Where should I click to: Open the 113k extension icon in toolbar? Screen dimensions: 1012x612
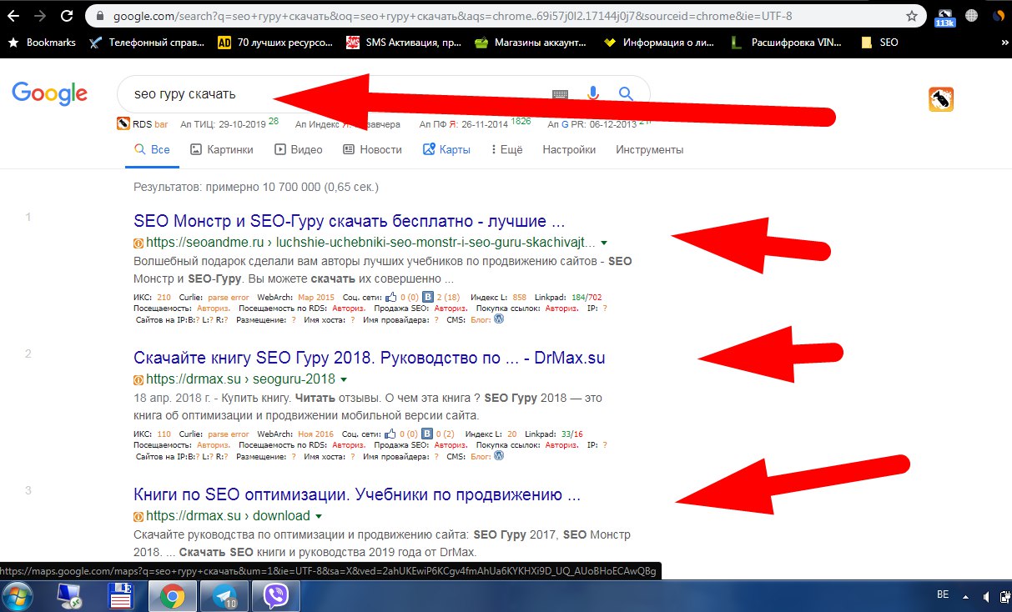coord(945,17)
